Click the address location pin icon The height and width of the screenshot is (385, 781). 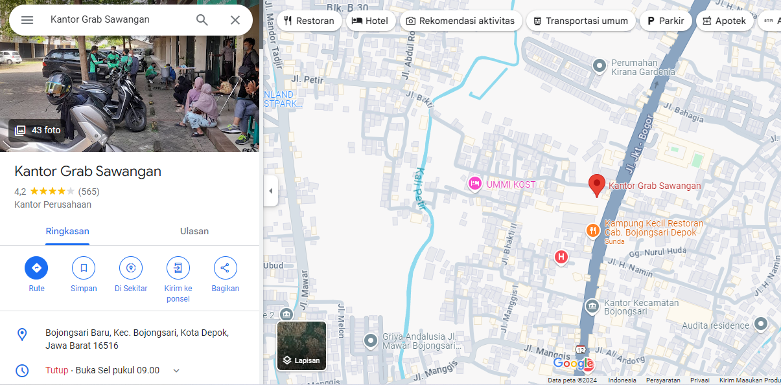[22, 335]
